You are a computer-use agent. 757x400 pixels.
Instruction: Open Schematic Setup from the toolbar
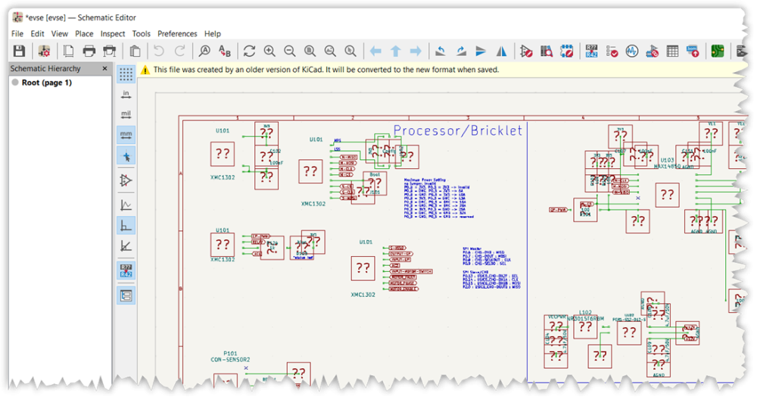(45, 52)
